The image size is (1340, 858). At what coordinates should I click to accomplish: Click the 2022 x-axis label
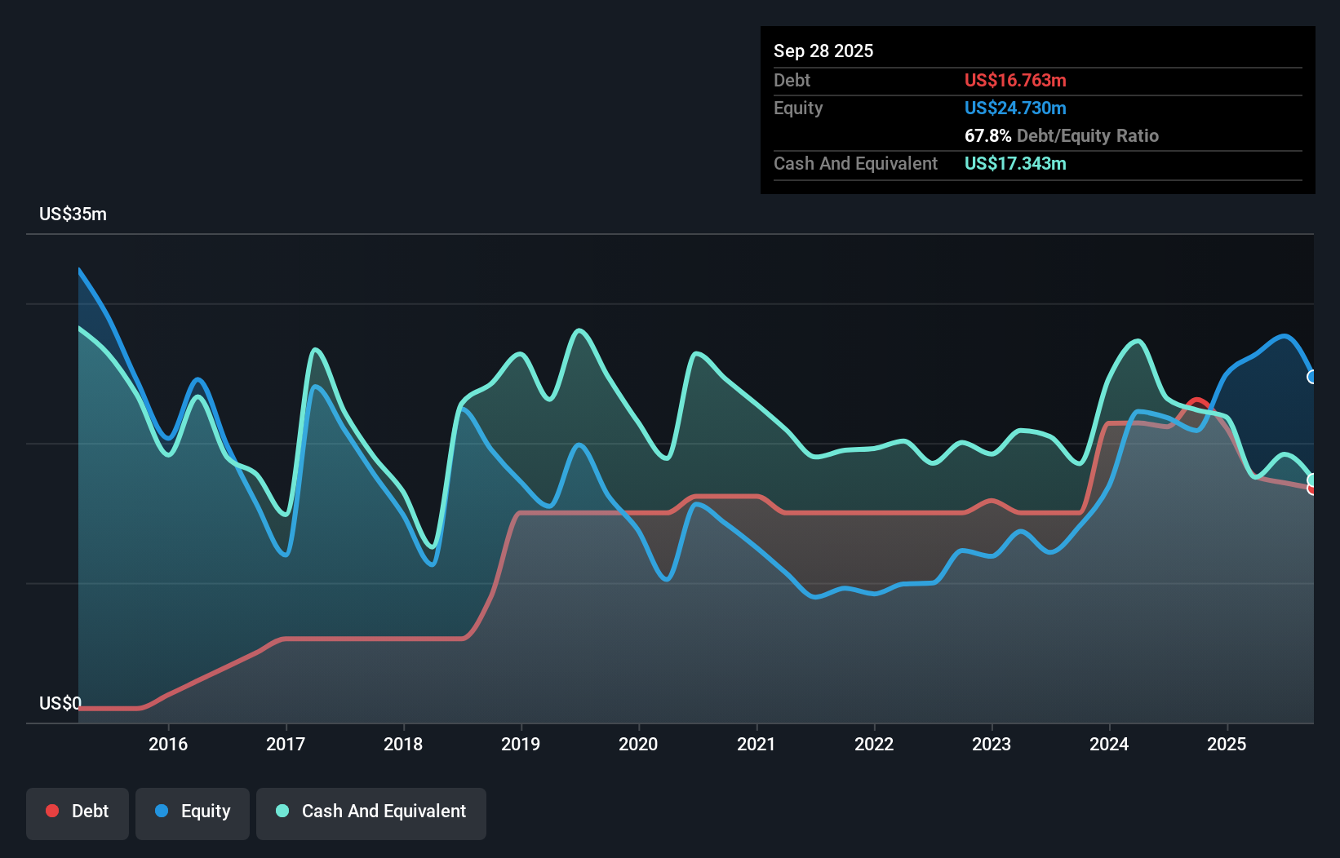(x=874, y=744)
